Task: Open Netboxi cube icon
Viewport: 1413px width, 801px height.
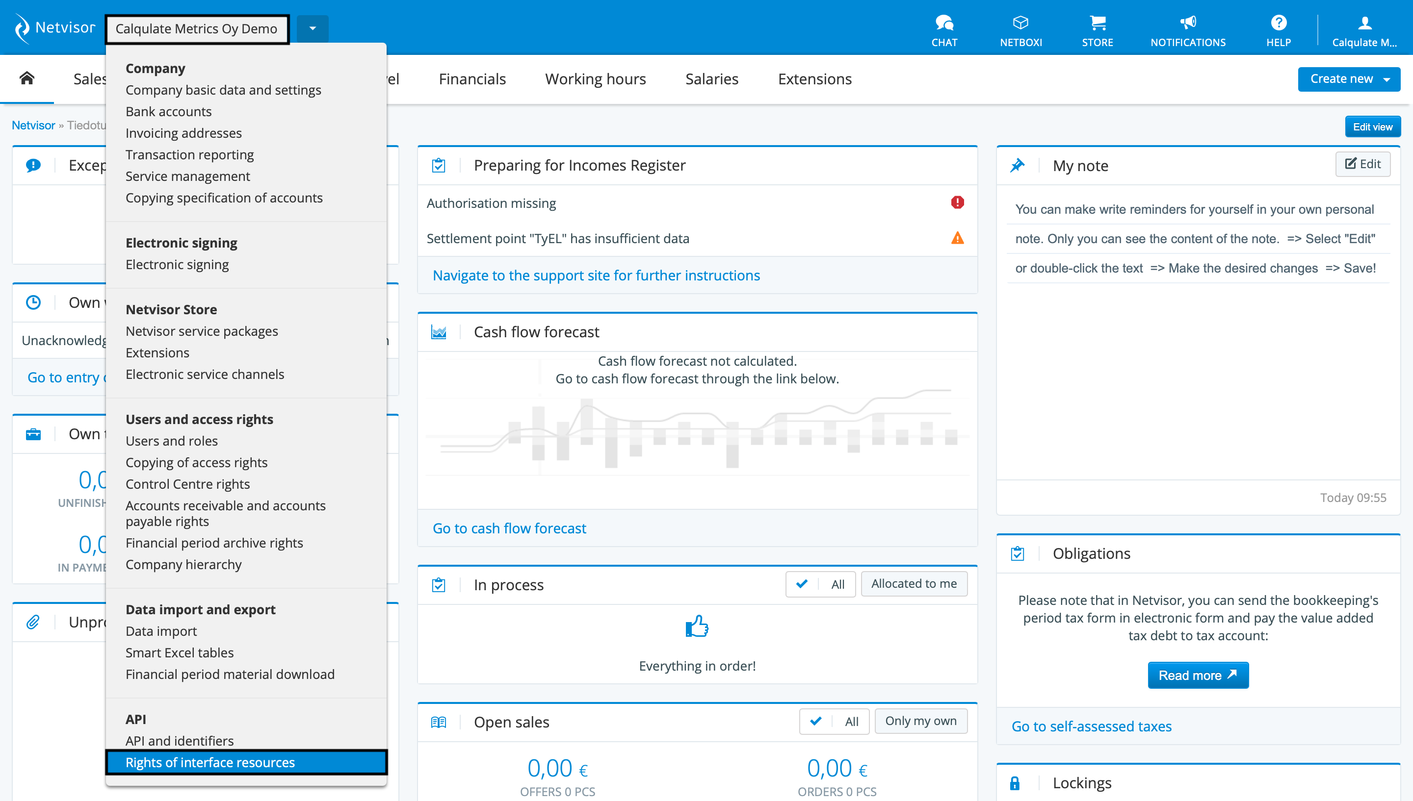Action: point(1020,24)
